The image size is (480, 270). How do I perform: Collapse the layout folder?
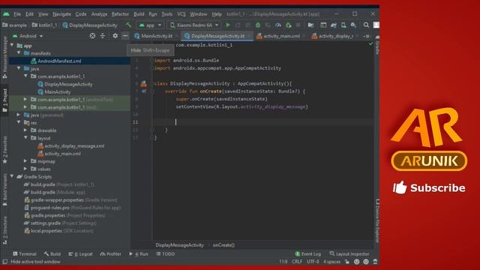[25, 138]
